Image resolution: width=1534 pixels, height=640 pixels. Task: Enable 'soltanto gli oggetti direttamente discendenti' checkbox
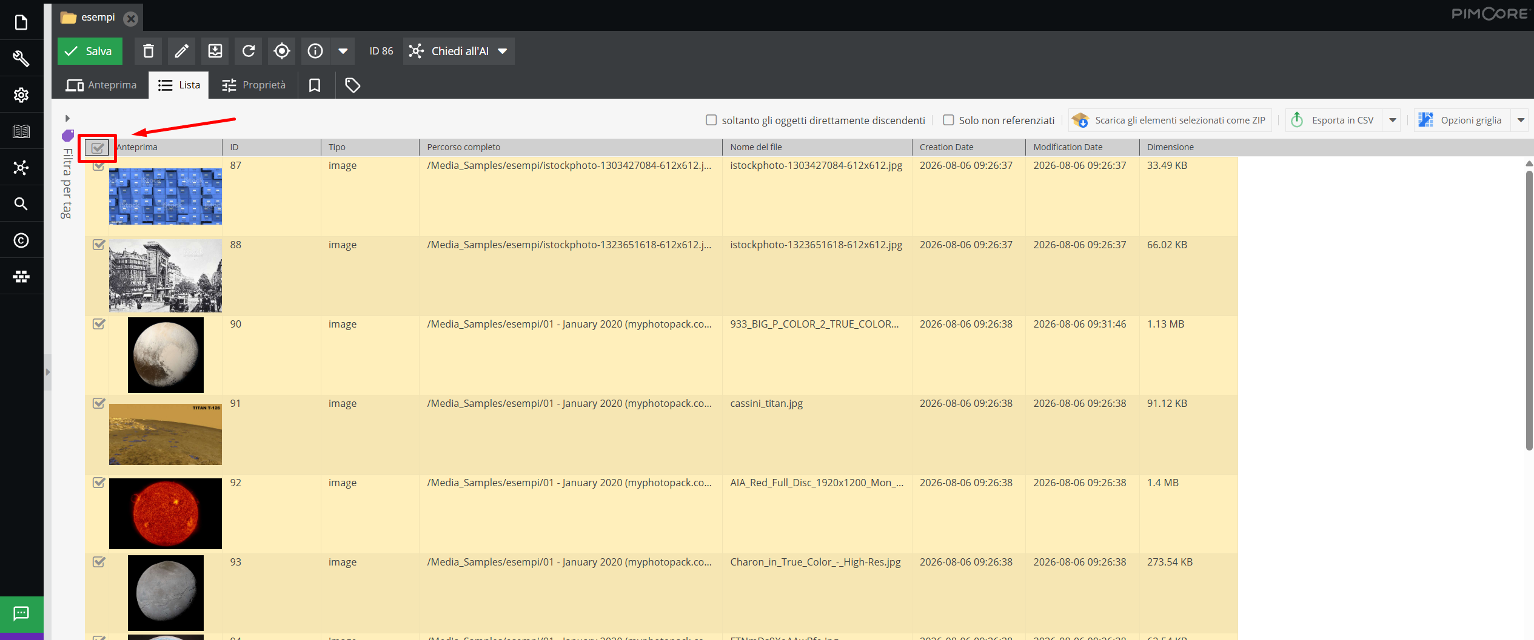point(711,120)
